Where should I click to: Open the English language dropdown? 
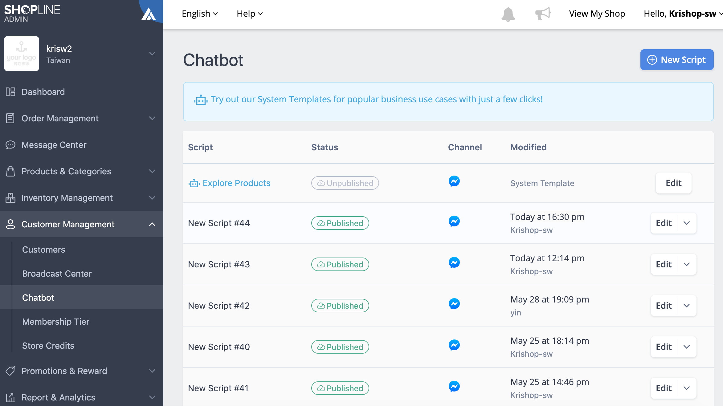(200, 14)
